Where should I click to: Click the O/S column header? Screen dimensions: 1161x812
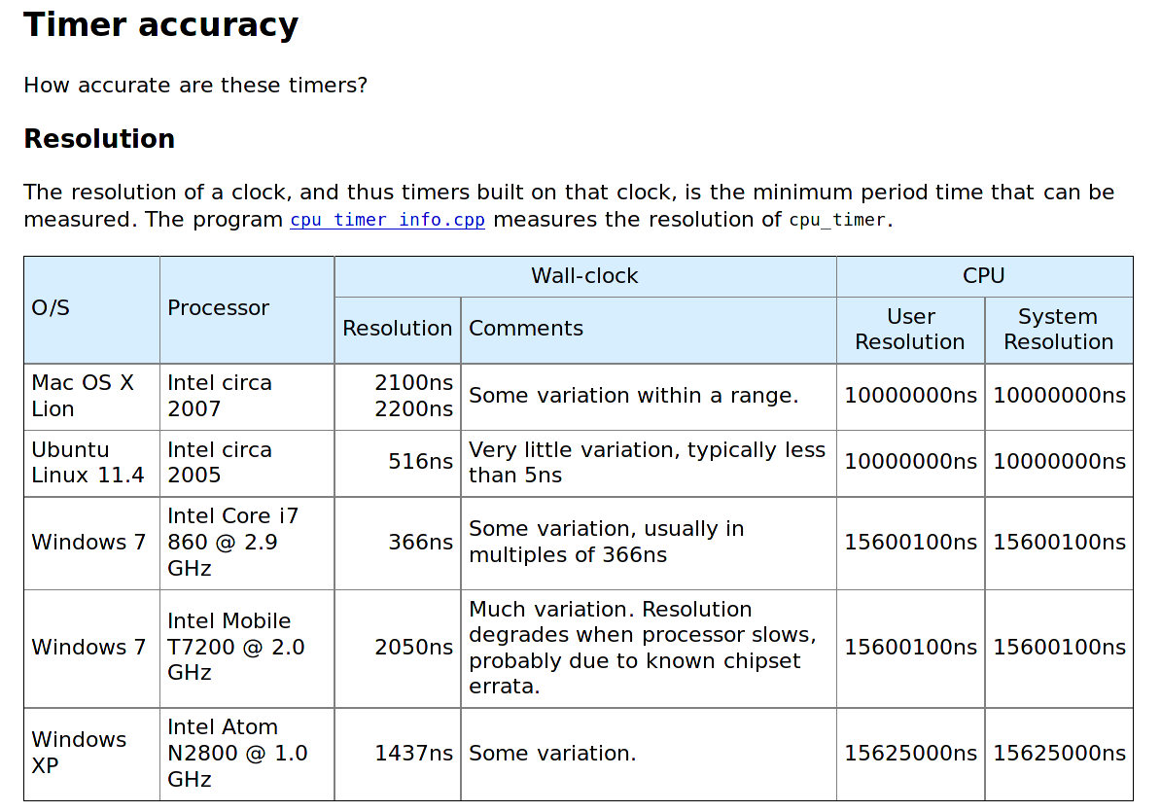pyautogui.click(x=51, y=308)
